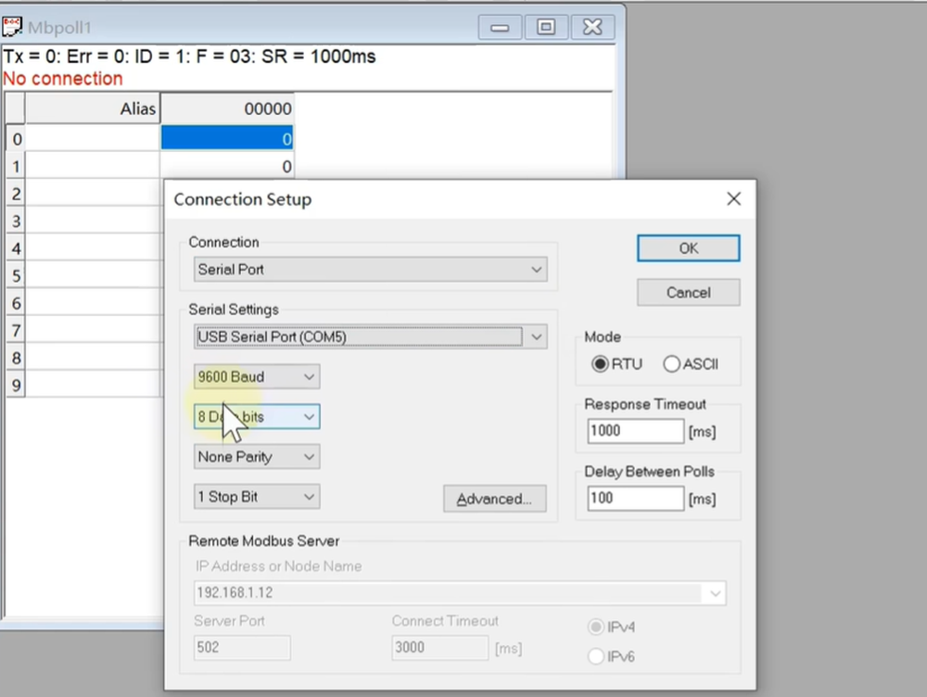The image size is (927, 697).
Task: Click the Alias column header
Action: (93, 108)
